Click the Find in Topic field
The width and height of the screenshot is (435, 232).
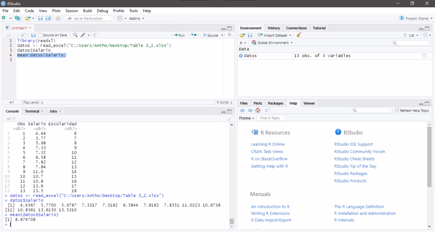coord(271,118)
